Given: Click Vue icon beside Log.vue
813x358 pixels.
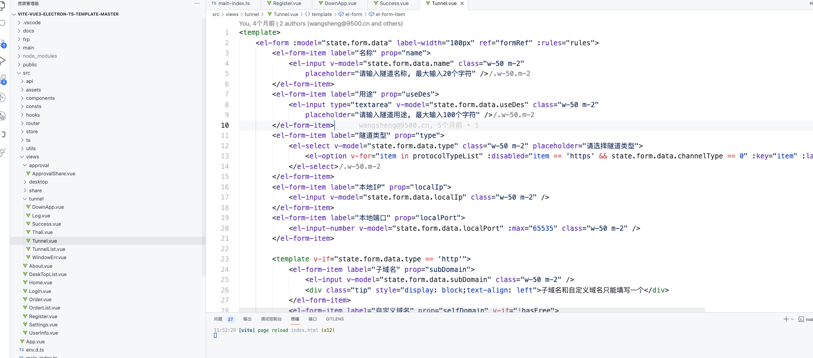Looking at the screenshot, I should pos(28,216).
